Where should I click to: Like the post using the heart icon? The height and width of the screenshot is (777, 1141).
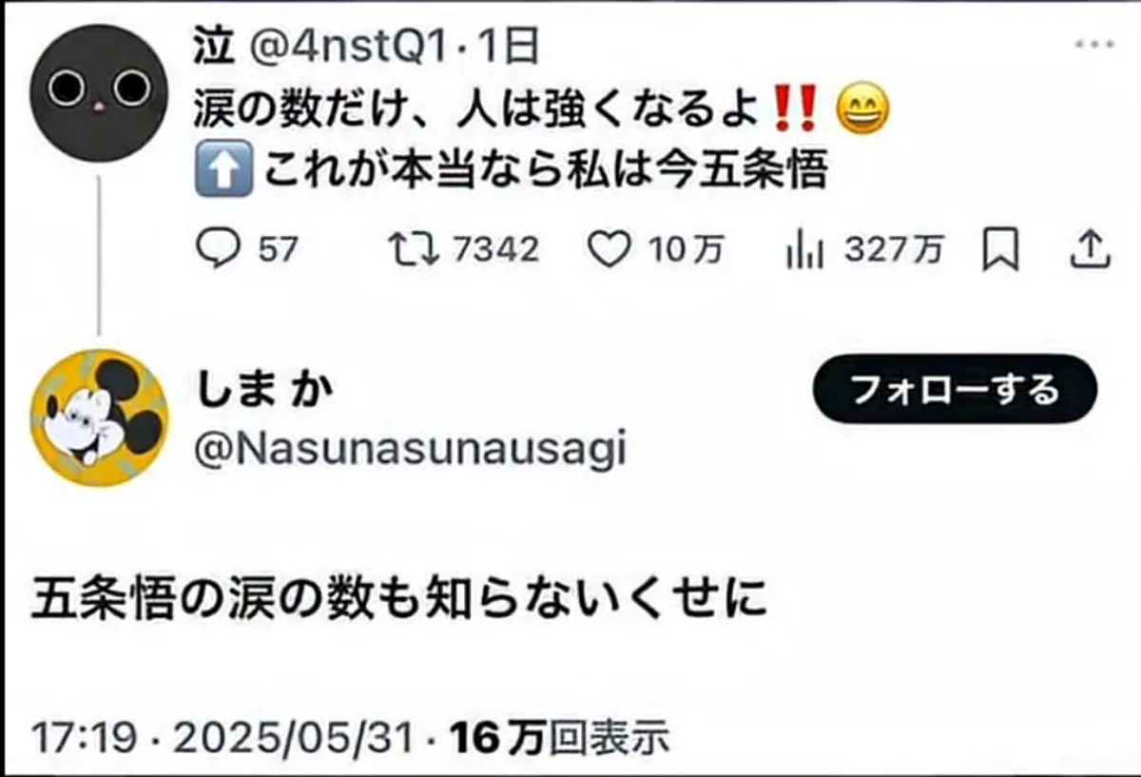tap(609, 249)
